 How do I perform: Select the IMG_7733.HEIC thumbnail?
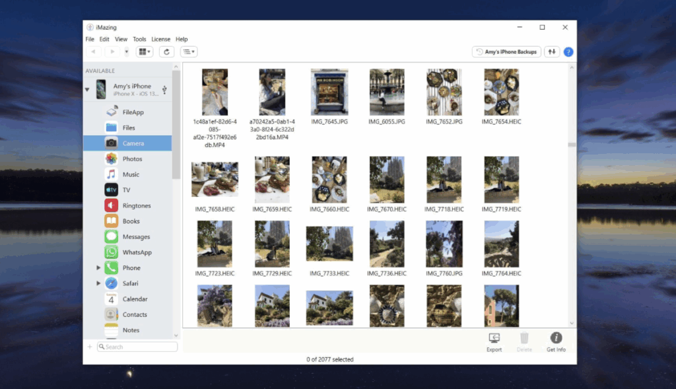pos(329,244)
